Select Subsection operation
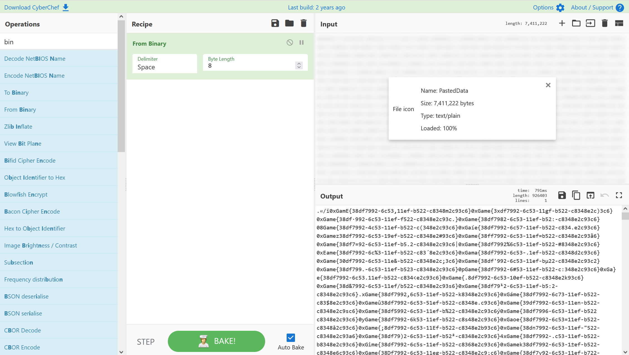 [x=59, y=262]
